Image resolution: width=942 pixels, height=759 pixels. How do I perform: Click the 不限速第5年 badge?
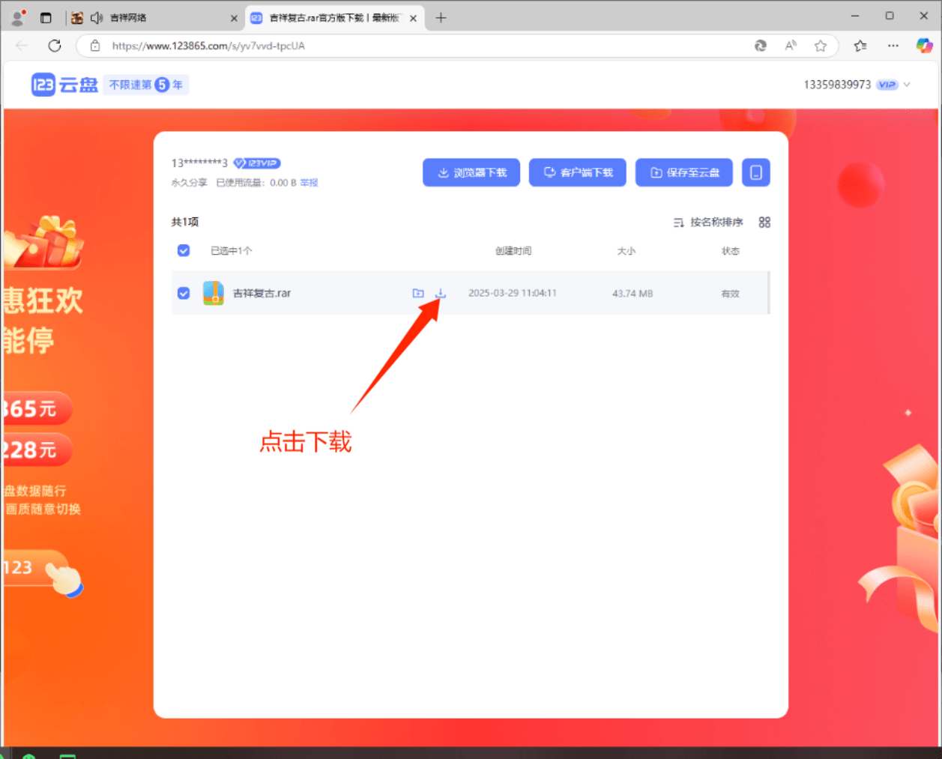[x=146, y=85]
